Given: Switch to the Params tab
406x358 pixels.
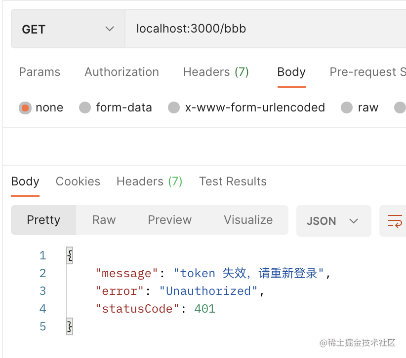Looking at the screenshot, I should (x=40, y=72).
